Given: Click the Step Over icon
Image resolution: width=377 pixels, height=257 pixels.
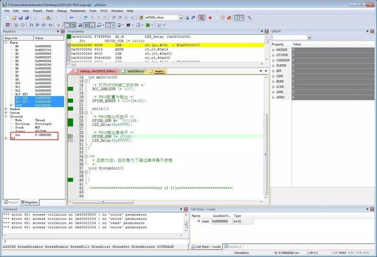Looking at the screenshot, I should (37, 25).
